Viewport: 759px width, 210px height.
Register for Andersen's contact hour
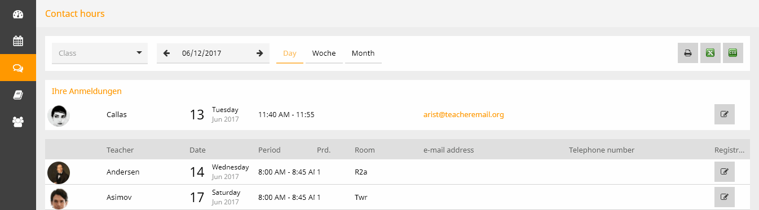725,172
